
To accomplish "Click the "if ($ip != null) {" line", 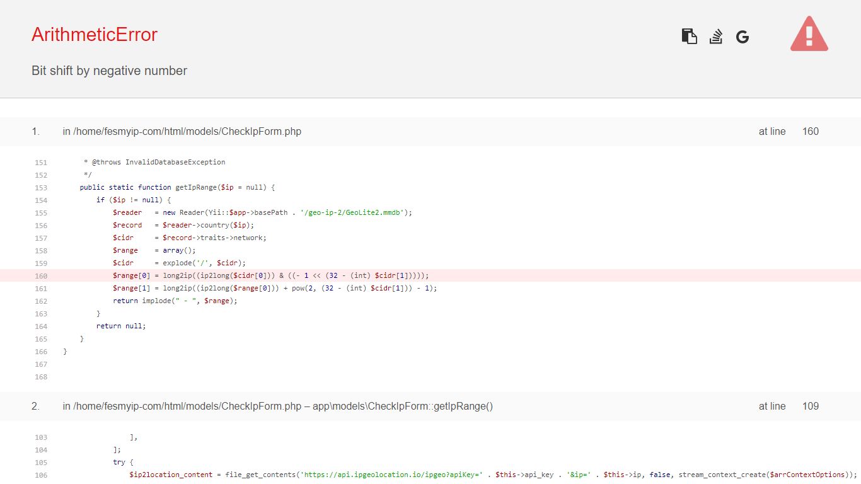I will [134, 200].
